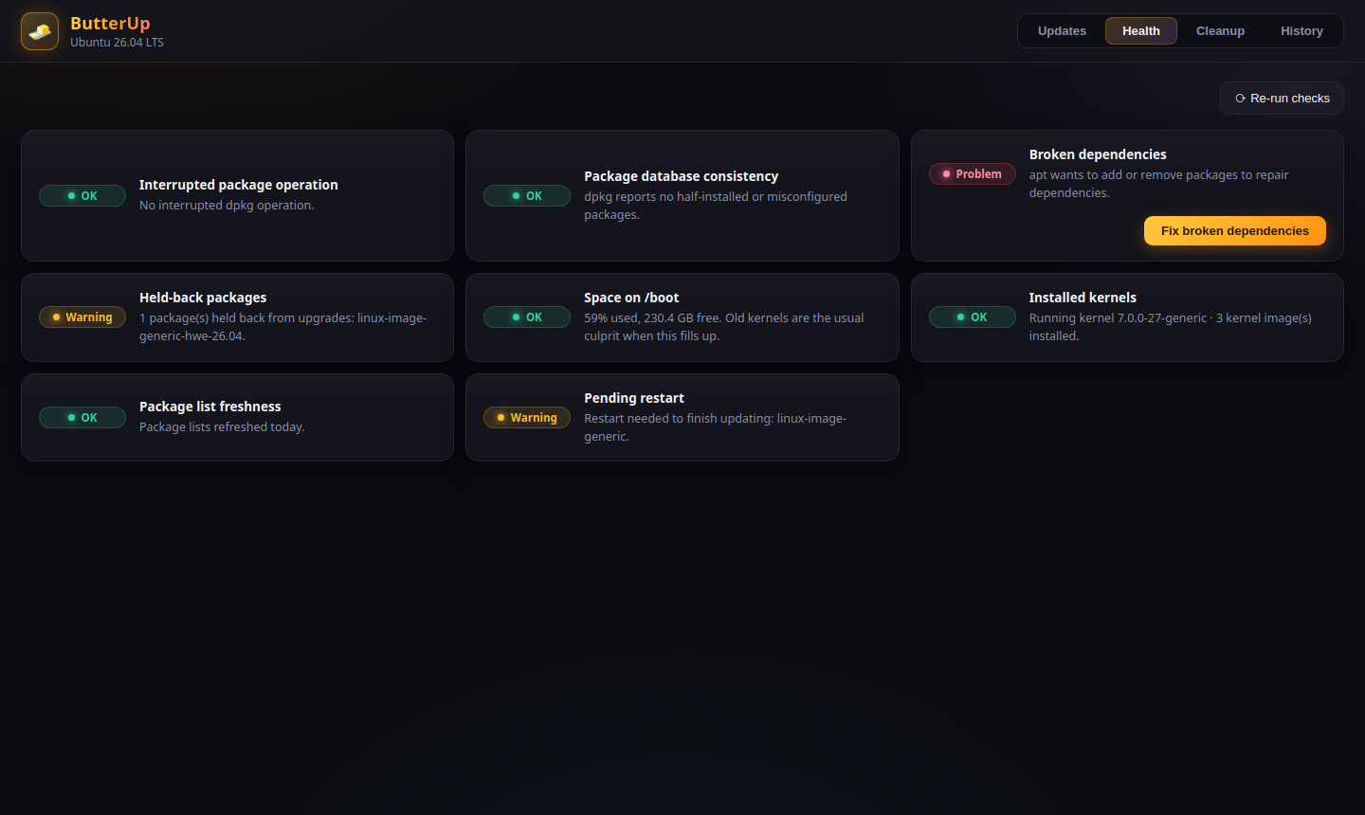Fix broken dependencies with the orange button
This screenshot has width=1365, height=815.
tap(1234, 231)
